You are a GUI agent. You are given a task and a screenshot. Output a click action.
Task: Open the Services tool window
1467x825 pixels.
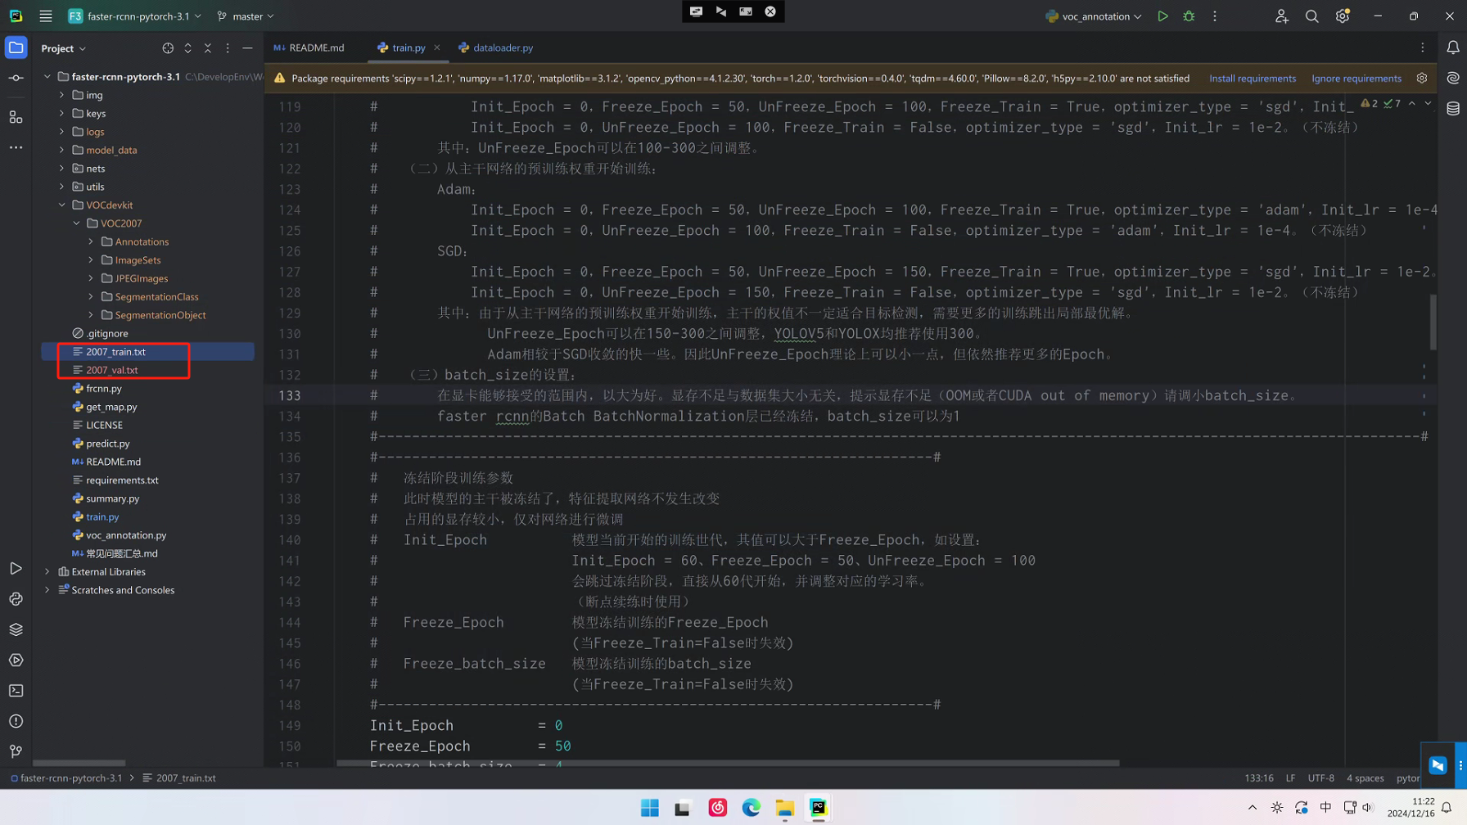tap(16, 660)
